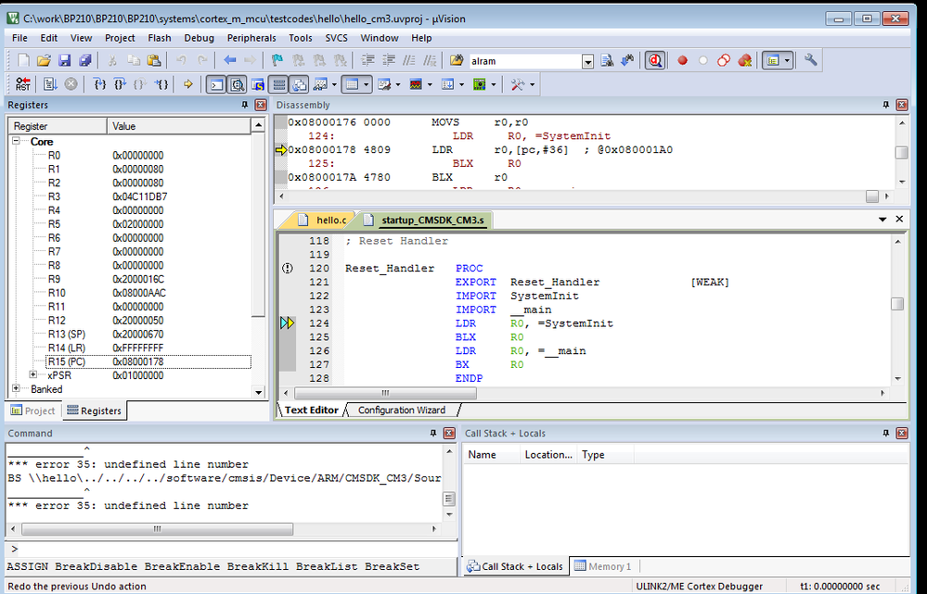Navigate backwards with the blue arrow

click(230, 60)
